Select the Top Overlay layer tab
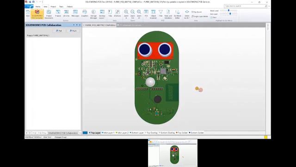 click(x=151, y=133)
